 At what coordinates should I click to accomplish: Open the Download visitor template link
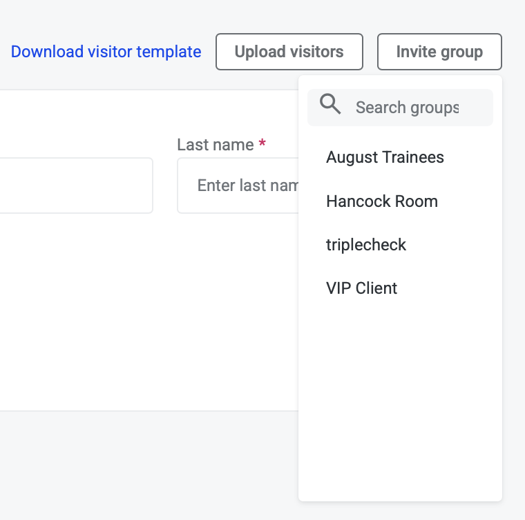click(x=106, y=52)
